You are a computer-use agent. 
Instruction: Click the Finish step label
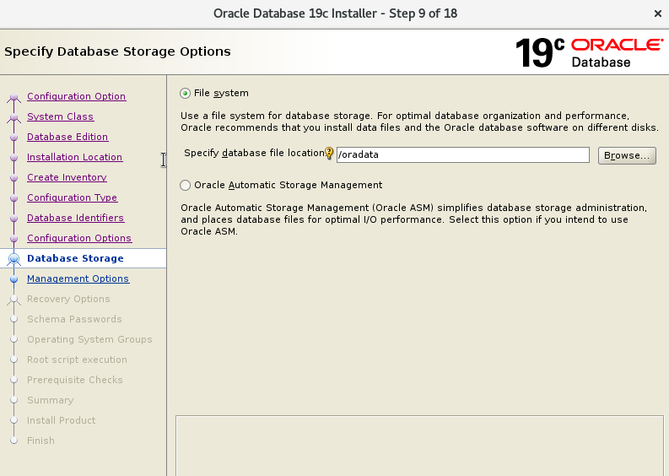[40, 441]
